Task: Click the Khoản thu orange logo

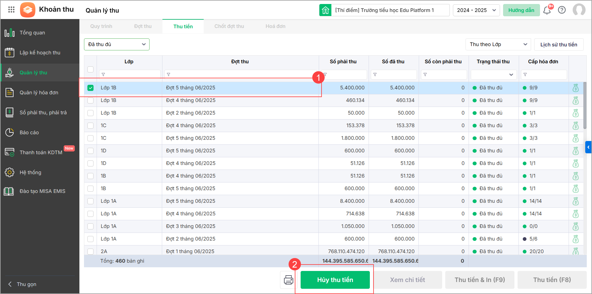Action: click(x=28, y=10)
